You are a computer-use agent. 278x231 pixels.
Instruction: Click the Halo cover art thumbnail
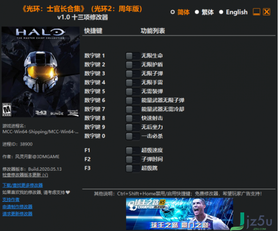(x=41, y=72)
